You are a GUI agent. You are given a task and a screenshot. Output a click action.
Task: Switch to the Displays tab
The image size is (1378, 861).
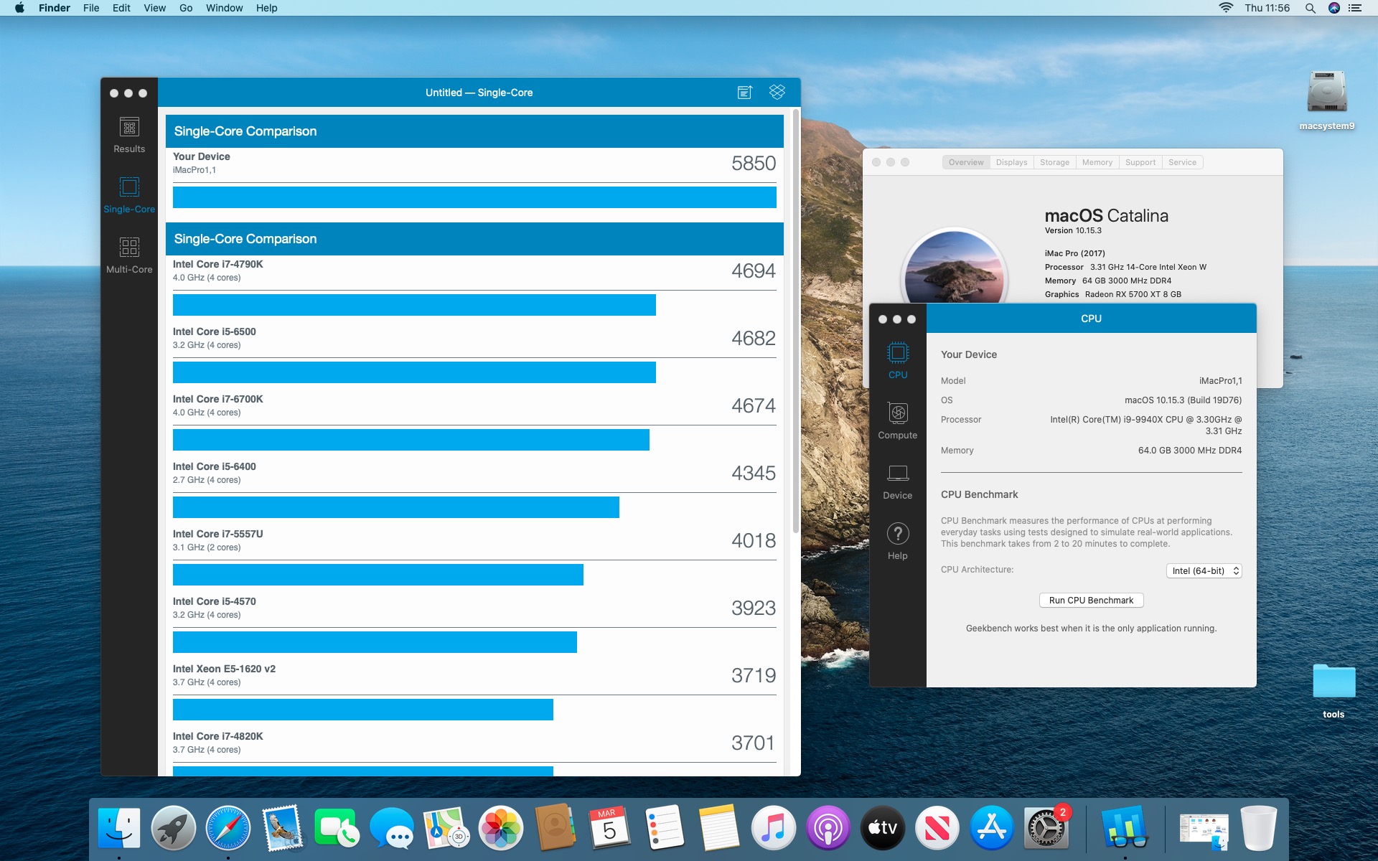point(1011,162)
